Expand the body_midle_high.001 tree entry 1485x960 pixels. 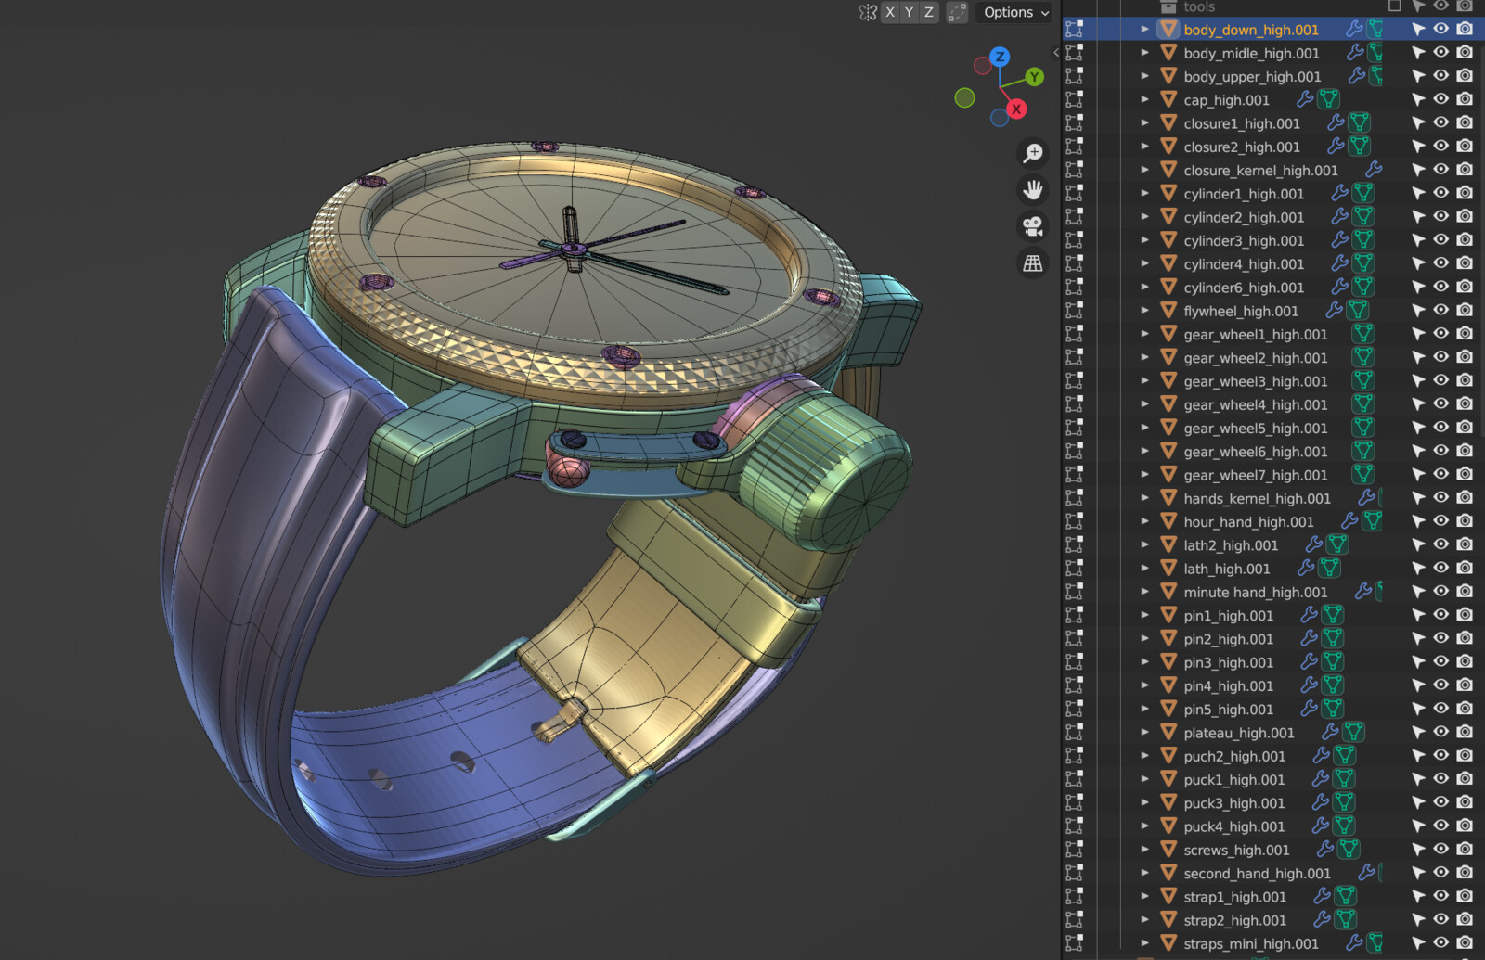click(1144, 53)
